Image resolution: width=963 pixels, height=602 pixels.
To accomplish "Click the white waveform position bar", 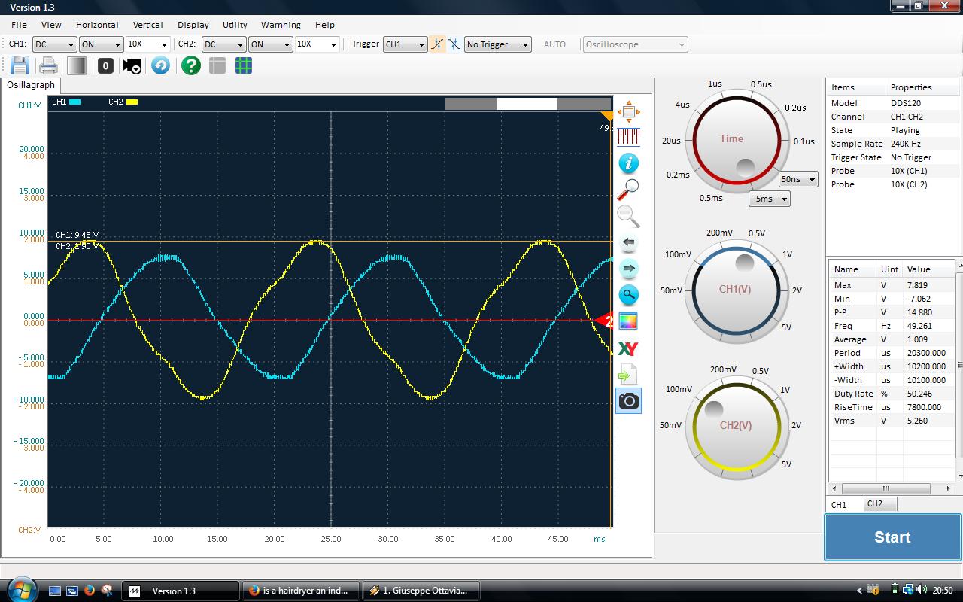I will (x=527, y=104).
